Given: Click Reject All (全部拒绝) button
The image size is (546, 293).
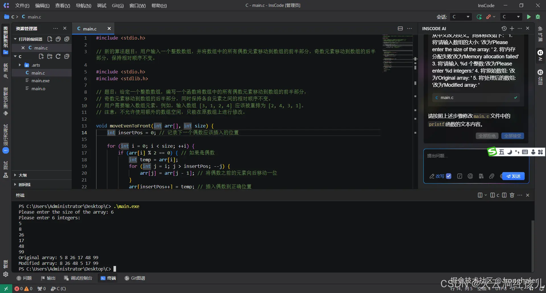Looking at the screenshot, I should point(487,136).
